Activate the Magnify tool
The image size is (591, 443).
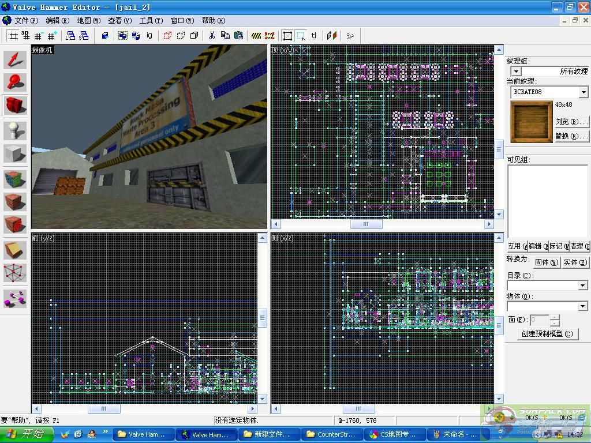pyautogui.click(x=16, y=82)
